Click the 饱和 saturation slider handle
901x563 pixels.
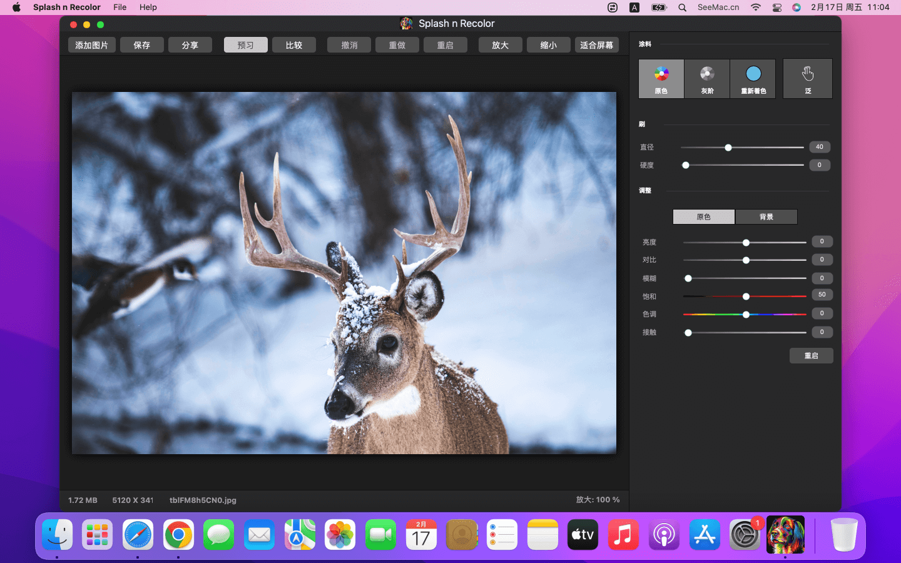point(746,297)
